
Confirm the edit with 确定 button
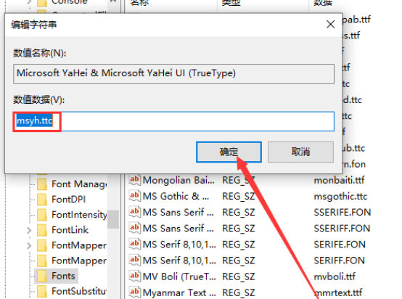[x=229, y=152]
